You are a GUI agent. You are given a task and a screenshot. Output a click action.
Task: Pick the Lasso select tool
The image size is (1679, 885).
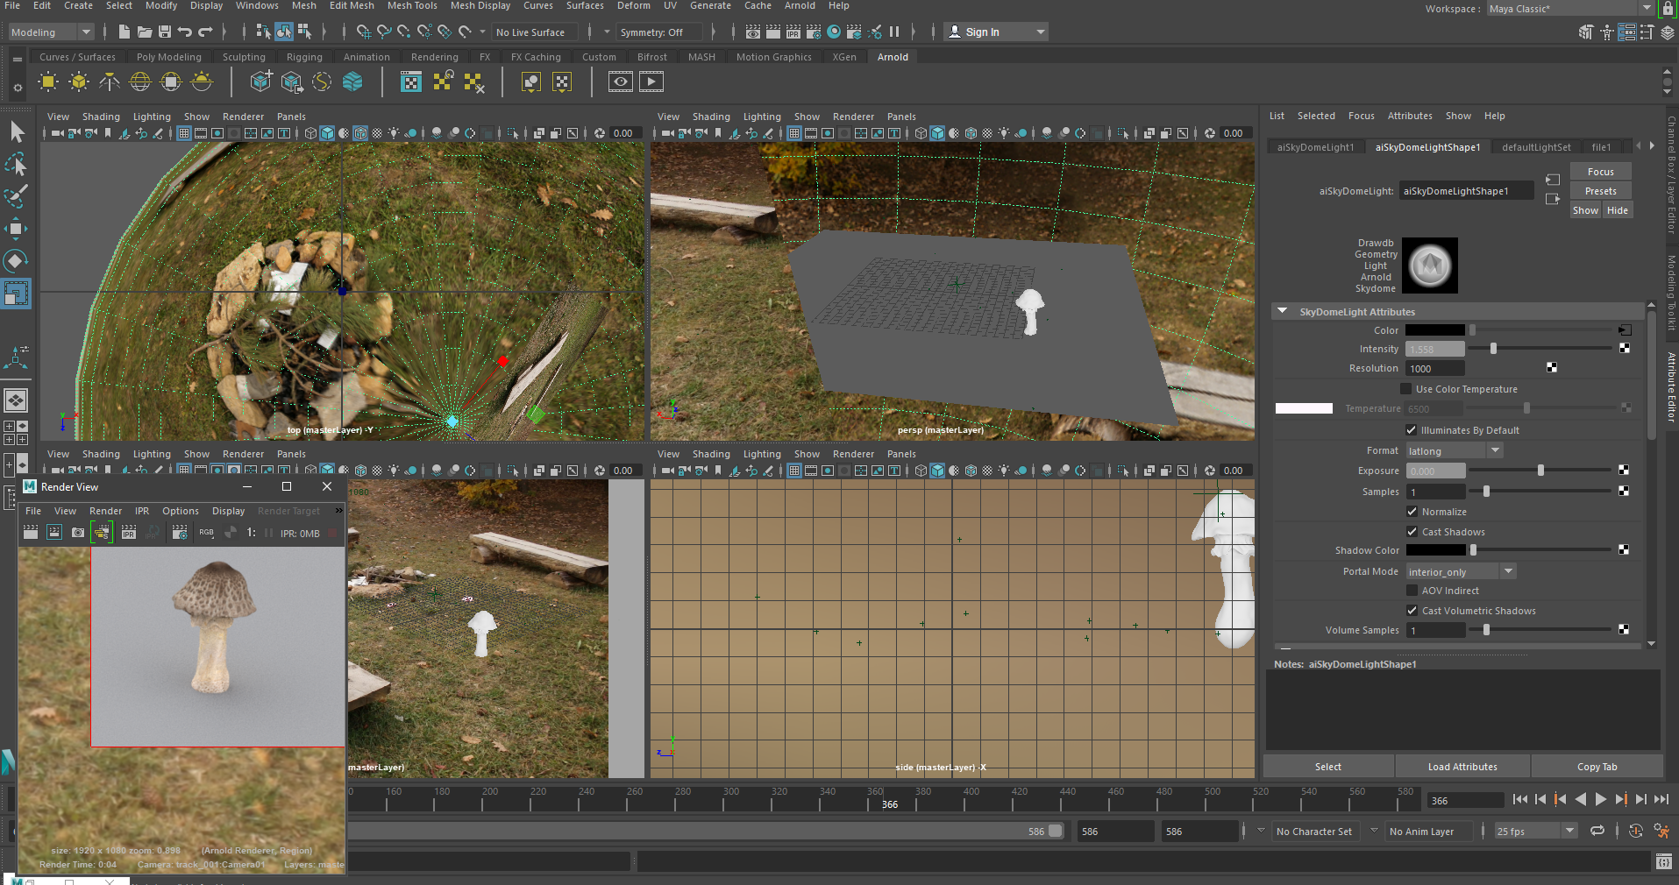tap(16, 164)
